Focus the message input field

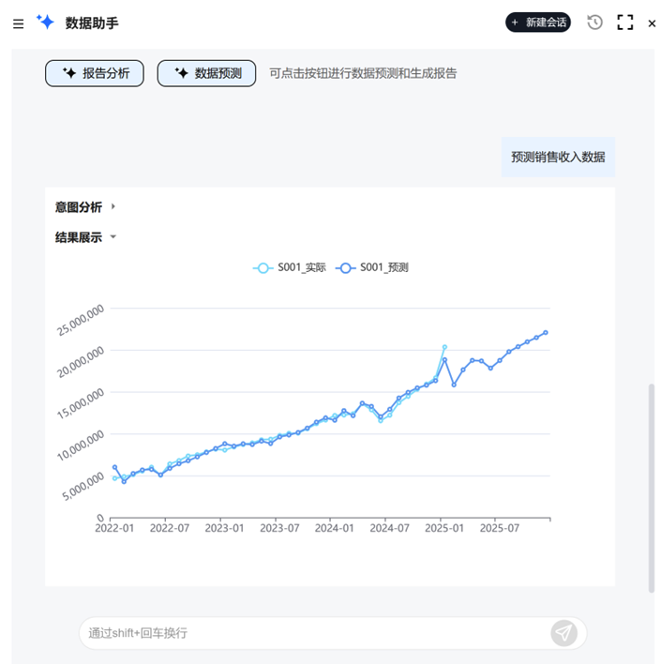pyautogui.click(x=309, y=633)
